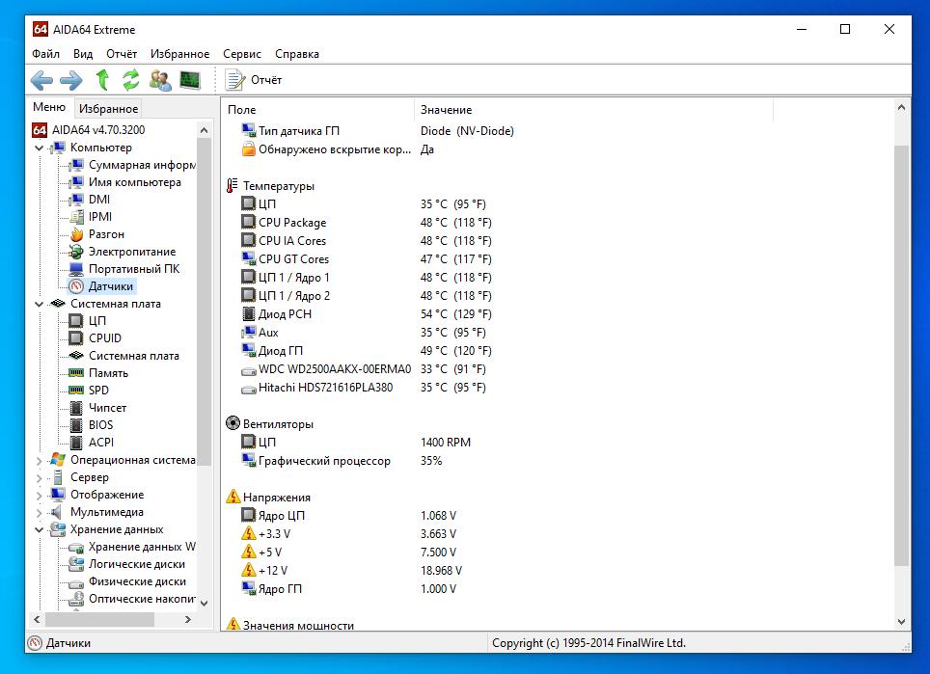Switch to the Избранное tab

coord(109,109)
